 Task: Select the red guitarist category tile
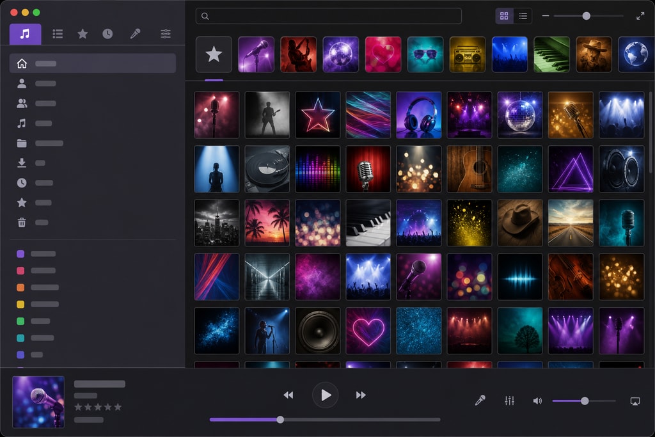click(298, 54)
